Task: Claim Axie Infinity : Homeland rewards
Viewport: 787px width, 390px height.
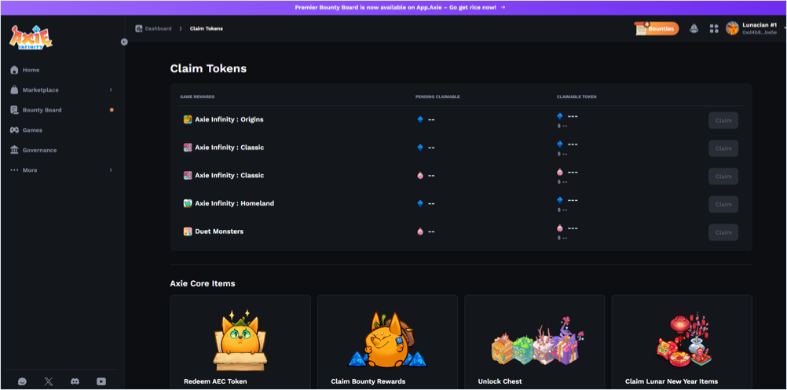Action: 723,204
